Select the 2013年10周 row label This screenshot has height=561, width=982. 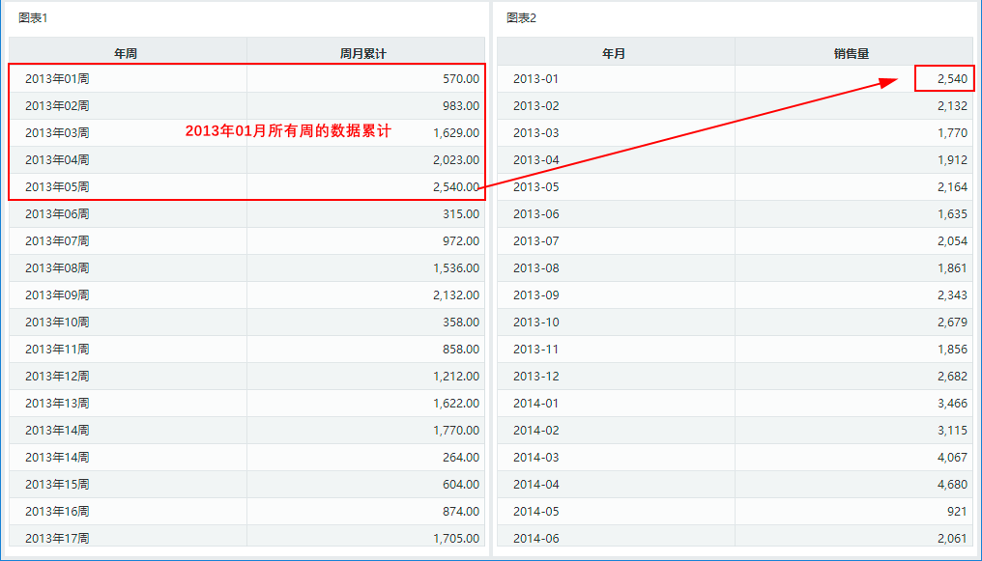point(57,323)
